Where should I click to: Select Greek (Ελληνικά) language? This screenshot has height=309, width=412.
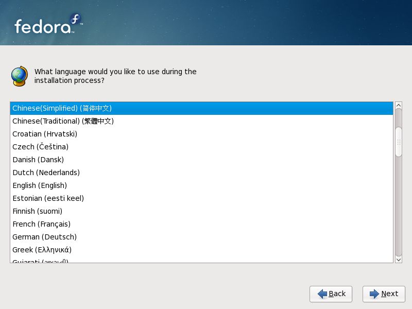(201, 250)
